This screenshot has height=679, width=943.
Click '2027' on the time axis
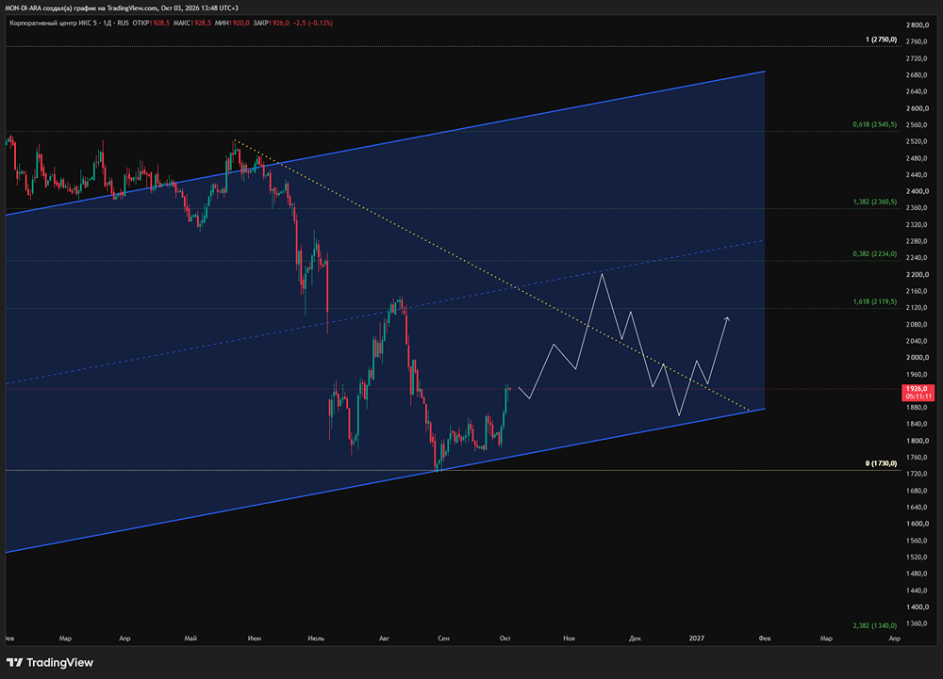click(697, 639)
